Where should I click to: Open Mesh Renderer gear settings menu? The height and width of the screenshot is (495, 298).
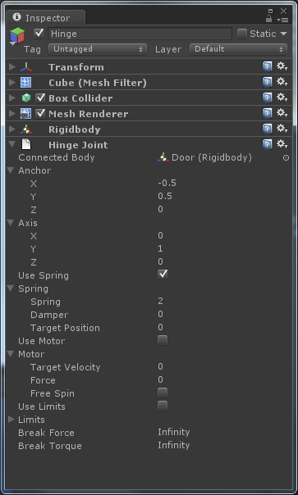pyautogui.click(x=282, y=113)
